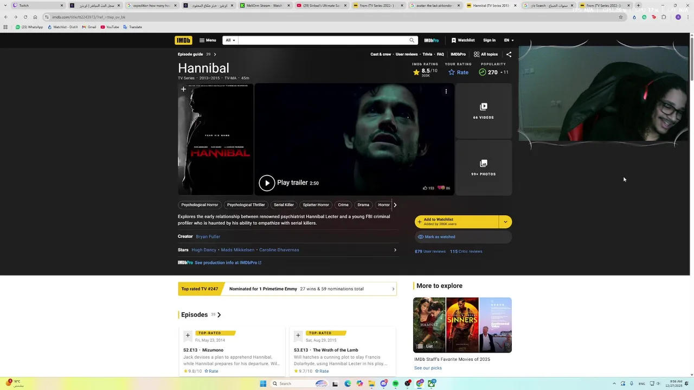Open Spotify from the taskbar
Viewport: 694px width, 390px height.
395,383
